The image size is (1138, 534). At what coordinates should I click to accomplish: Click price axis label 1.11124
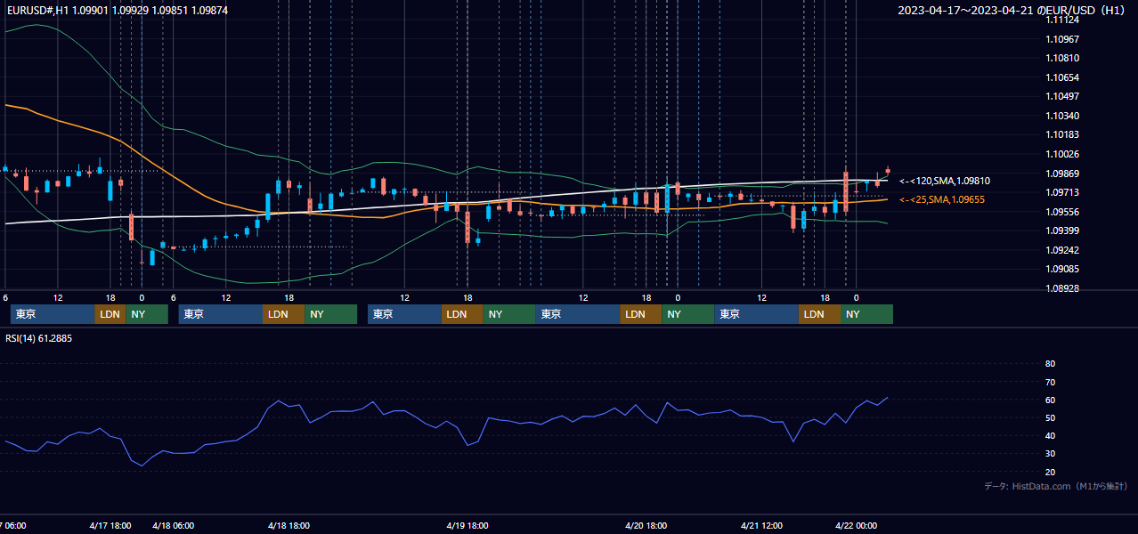point(1061,20)
